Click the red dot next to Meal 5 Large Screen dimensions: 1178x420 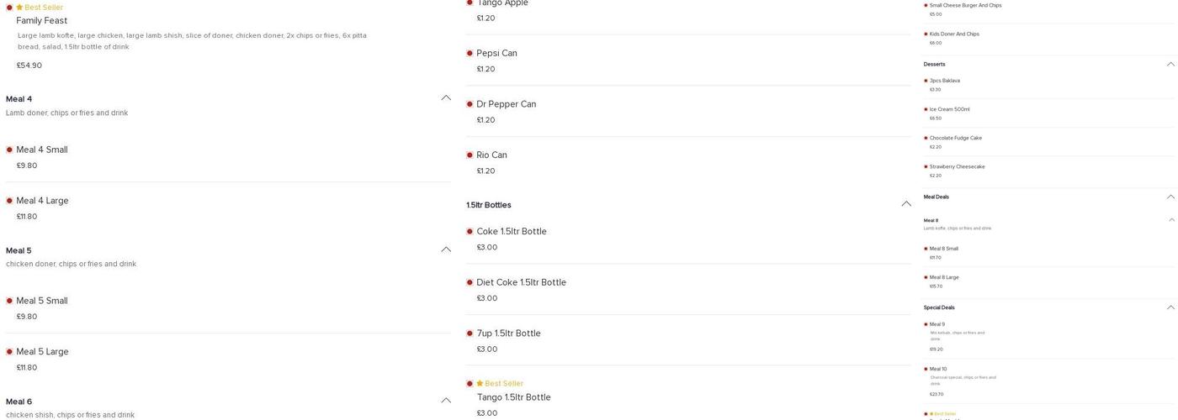click(x=9, y=351)
